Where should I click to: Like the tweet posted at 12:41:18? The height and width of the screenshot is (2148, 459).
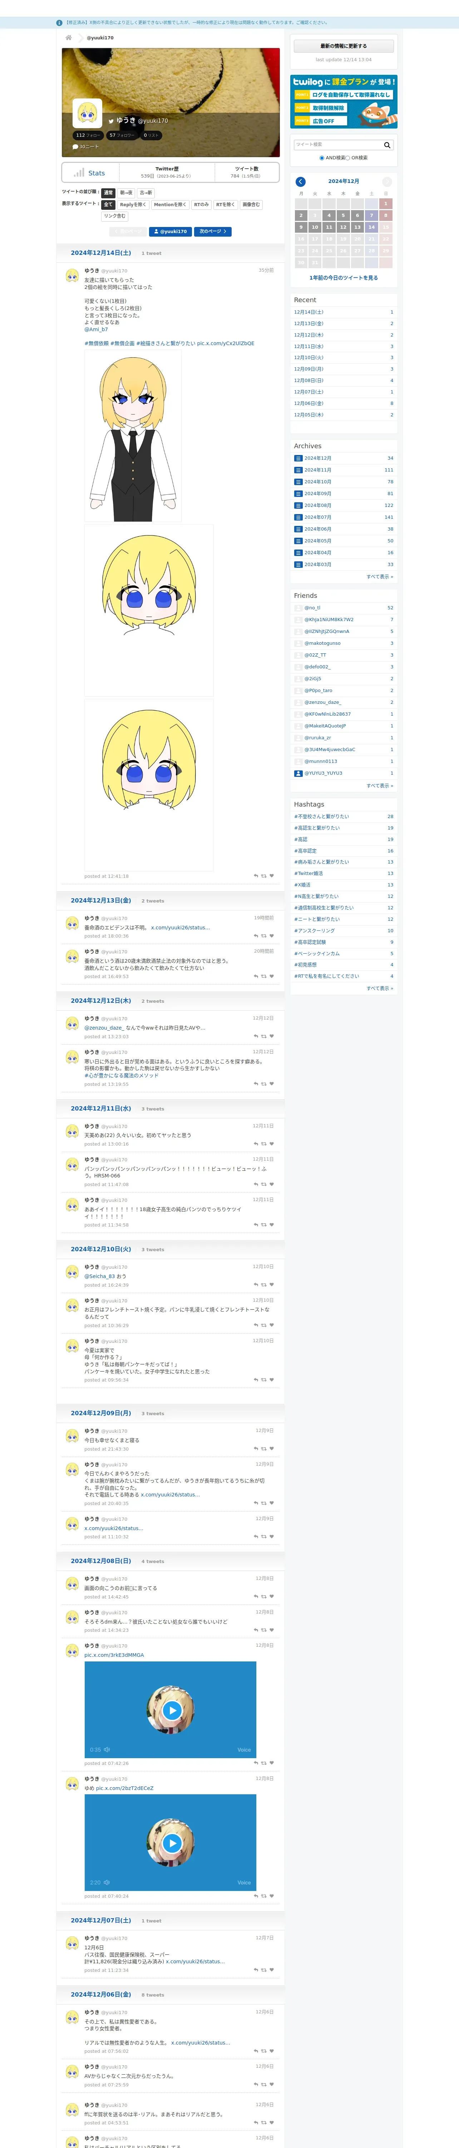pos(272,876)
